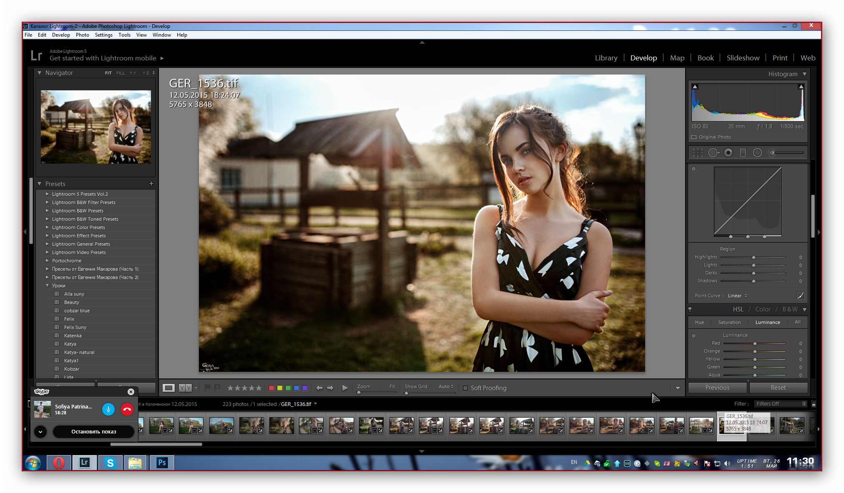Switch to Before/After YY view
The image size is (844, 493).
tap(185, 388)
